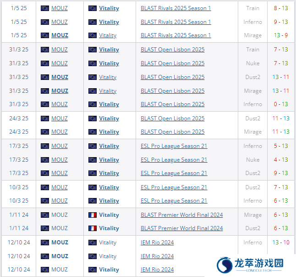The image size is (296, 277).
Task: Open MOUZ link in 10/3 25 Inferno row
Action: coord(60,201)
